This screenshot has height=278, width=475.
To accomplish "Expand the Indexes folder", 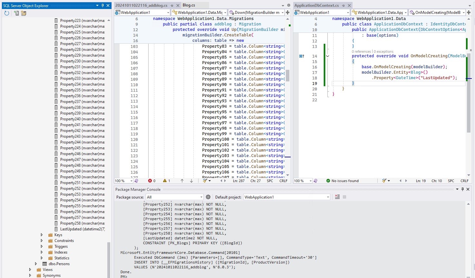I will pos(42,252).
